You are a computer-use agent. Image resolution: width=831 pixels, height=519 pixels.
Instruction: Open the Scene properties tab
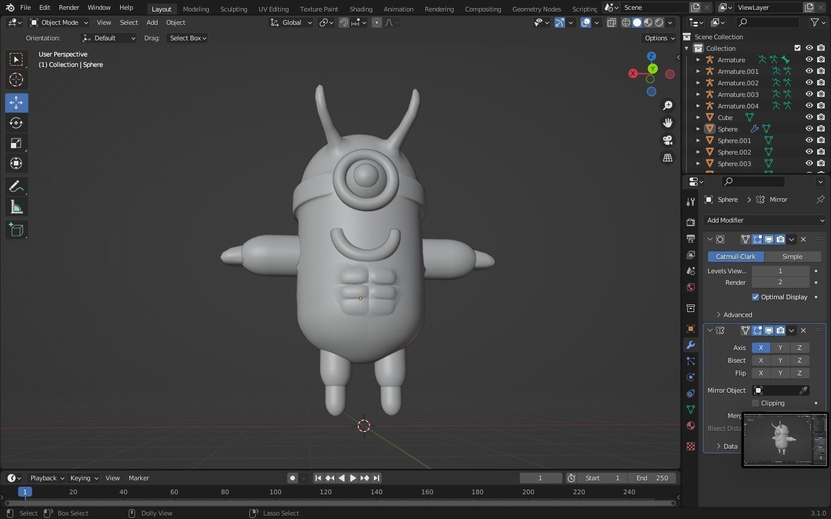[690, 270]
